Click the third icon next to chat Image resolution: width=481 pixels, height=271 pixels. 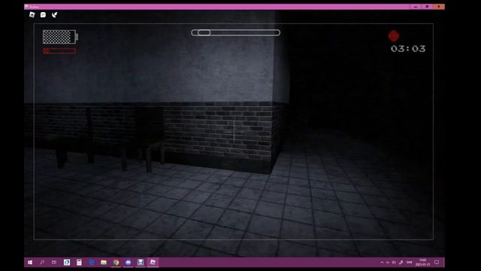pyautogui.click(x=54, y=15)
